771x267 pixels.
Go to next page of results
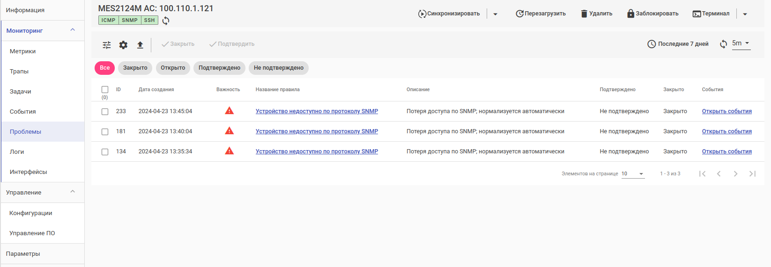[x=735, y=174]
